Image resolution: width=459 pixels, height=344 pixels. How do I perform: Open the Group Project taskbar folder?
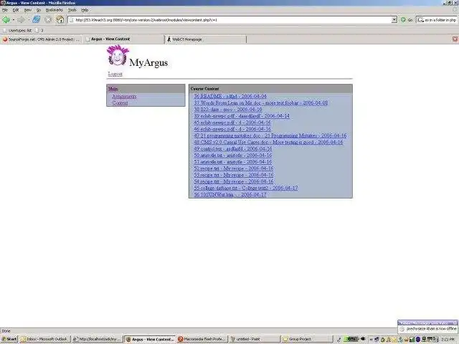point(306,339)
